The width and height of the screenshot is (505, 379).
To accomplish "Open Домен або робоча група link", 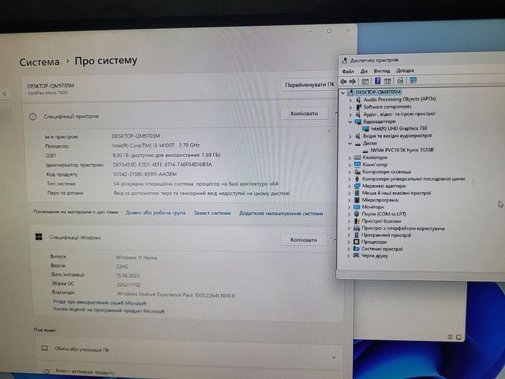I will [156, 213].
